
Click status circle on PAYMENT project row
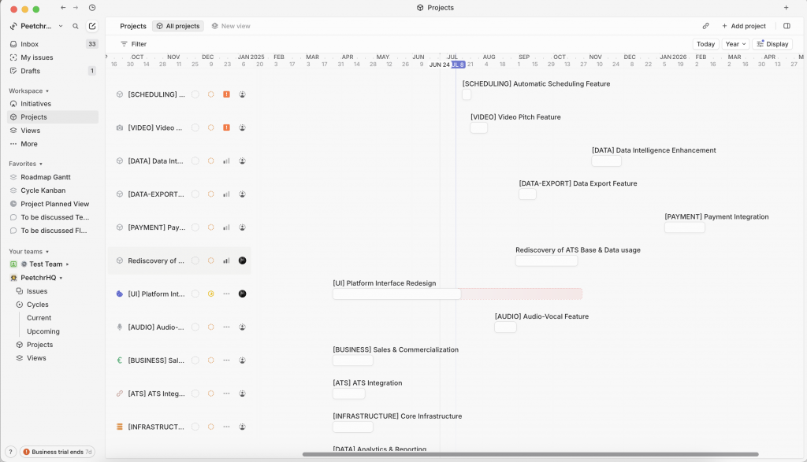pyautogui.click(x=195, y=227)
